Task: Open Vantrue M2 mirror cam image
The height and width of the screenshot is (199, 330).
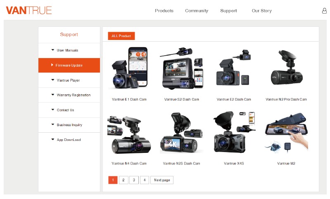Action: (287, 133)
